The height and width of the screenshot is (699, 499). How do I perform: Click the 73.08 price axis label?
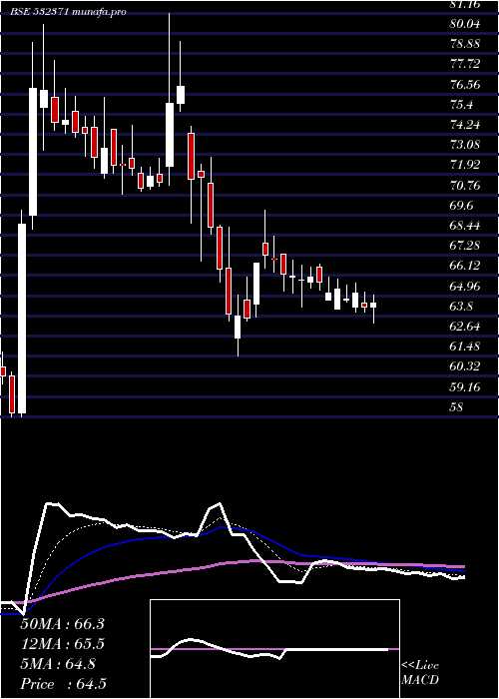click(x=465, y=145)
